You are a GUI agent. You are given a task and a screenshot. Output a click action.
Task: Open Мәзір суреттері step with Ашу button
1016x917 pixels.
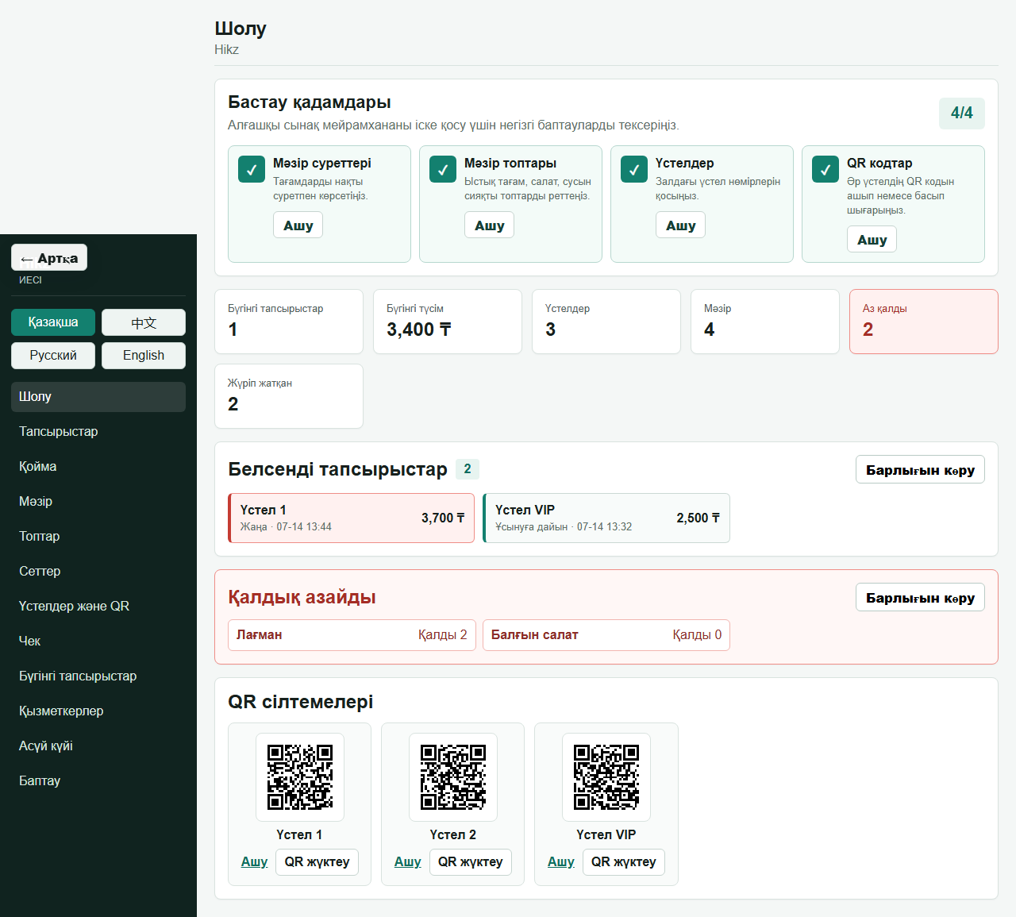[x=298, y=225]
